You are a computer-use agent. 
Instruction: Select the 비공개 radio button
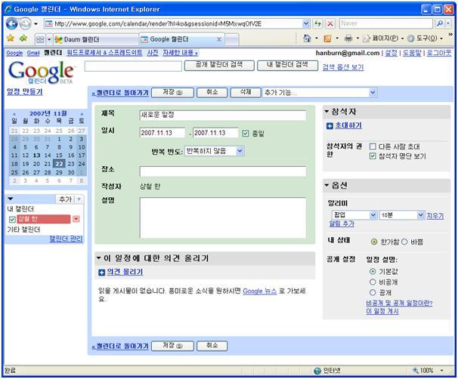coord(373,282)
